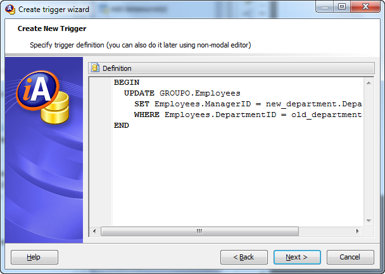385x274 pixels.
Task: Click the scroll down arrow in editor
Action: click(369, 221)
